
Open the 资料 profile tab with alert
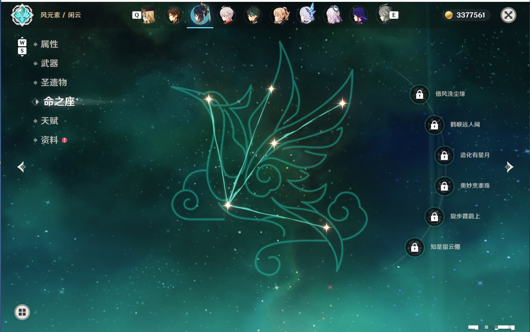point(49,140)
